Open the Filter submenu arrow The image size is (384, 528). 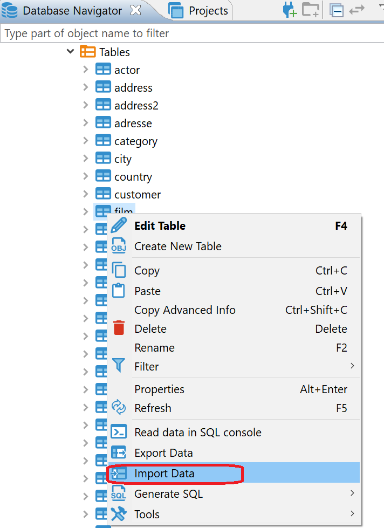click(x=353, y=366)
